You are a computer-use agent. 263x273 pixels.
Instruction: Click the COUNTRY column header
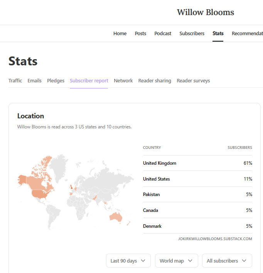(152, 147)
